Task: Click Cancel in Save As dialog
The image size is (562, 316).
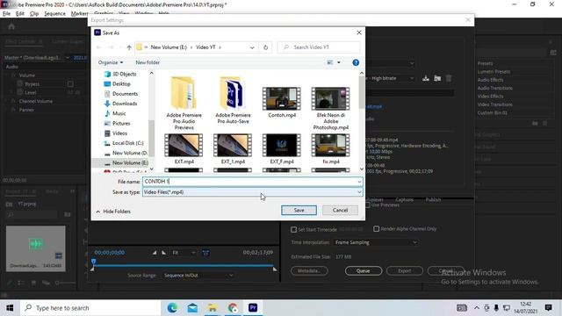Action: pos(340,211)
